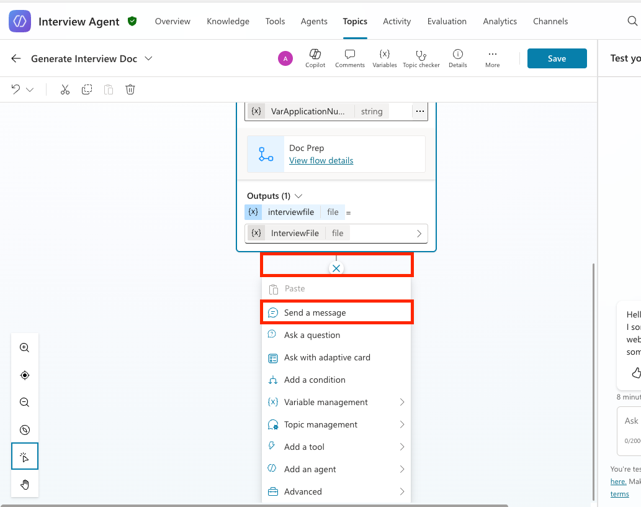
Task: Click the Copy icon next to Cut
Action: [87, 89]
